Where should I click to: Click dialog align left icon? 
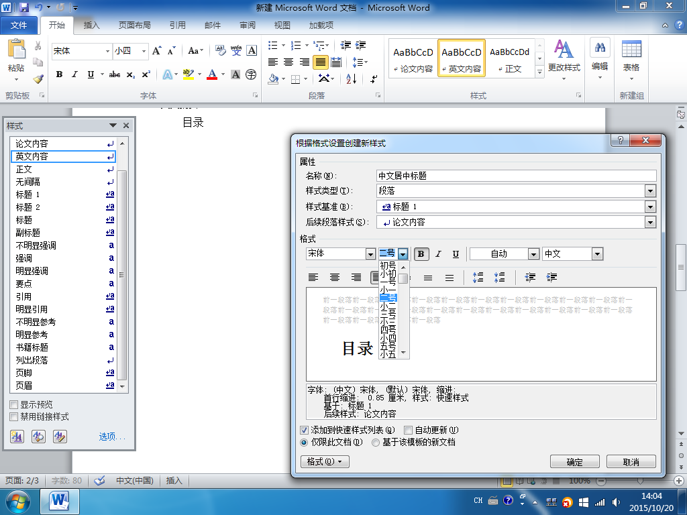click(x=313, y=277)
